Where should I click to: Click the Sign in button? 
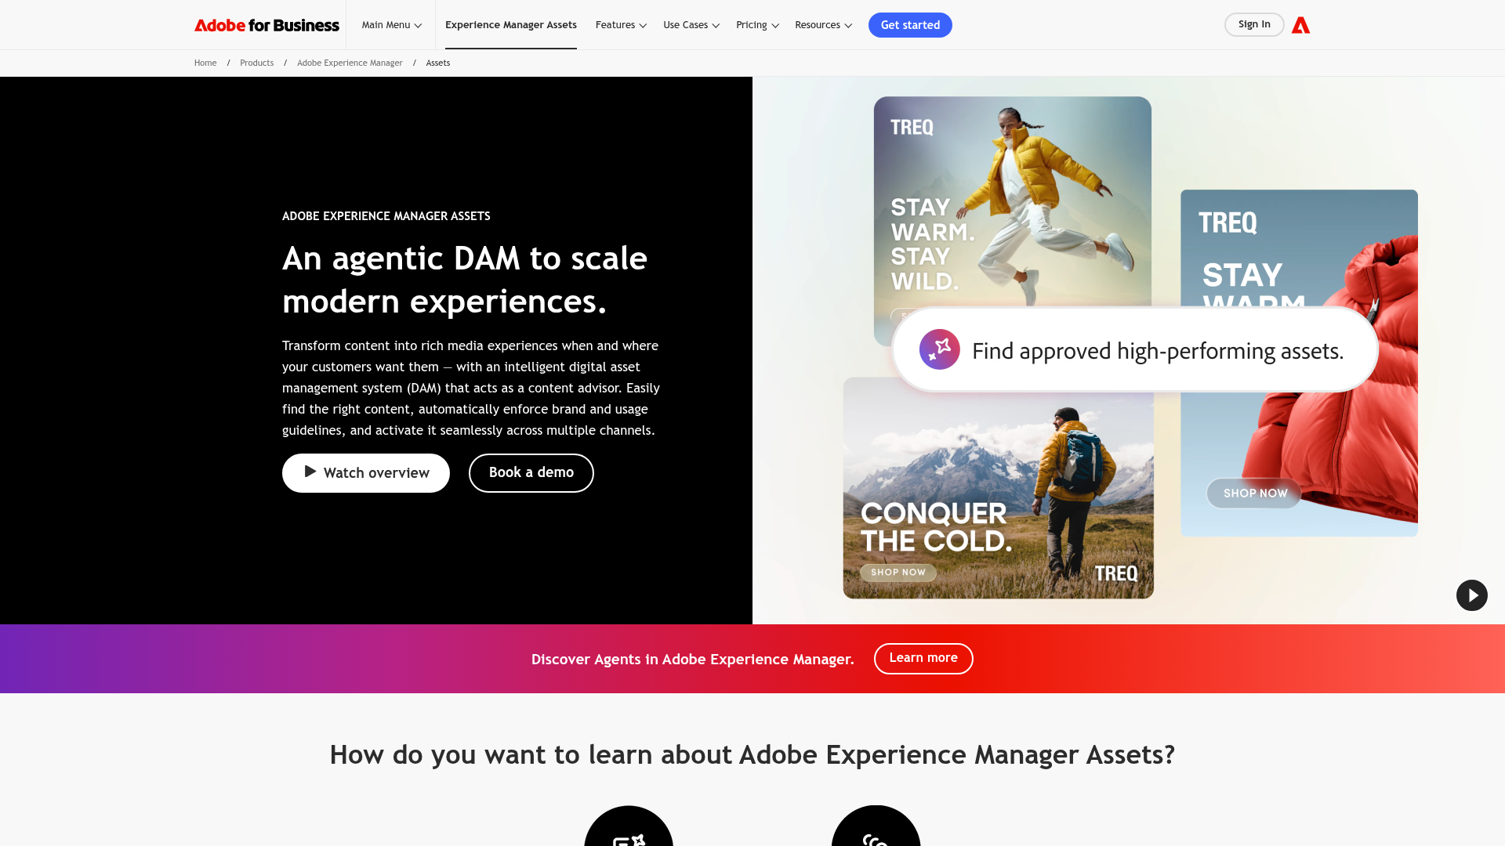pyautogui.click(x=1254, y=24)
